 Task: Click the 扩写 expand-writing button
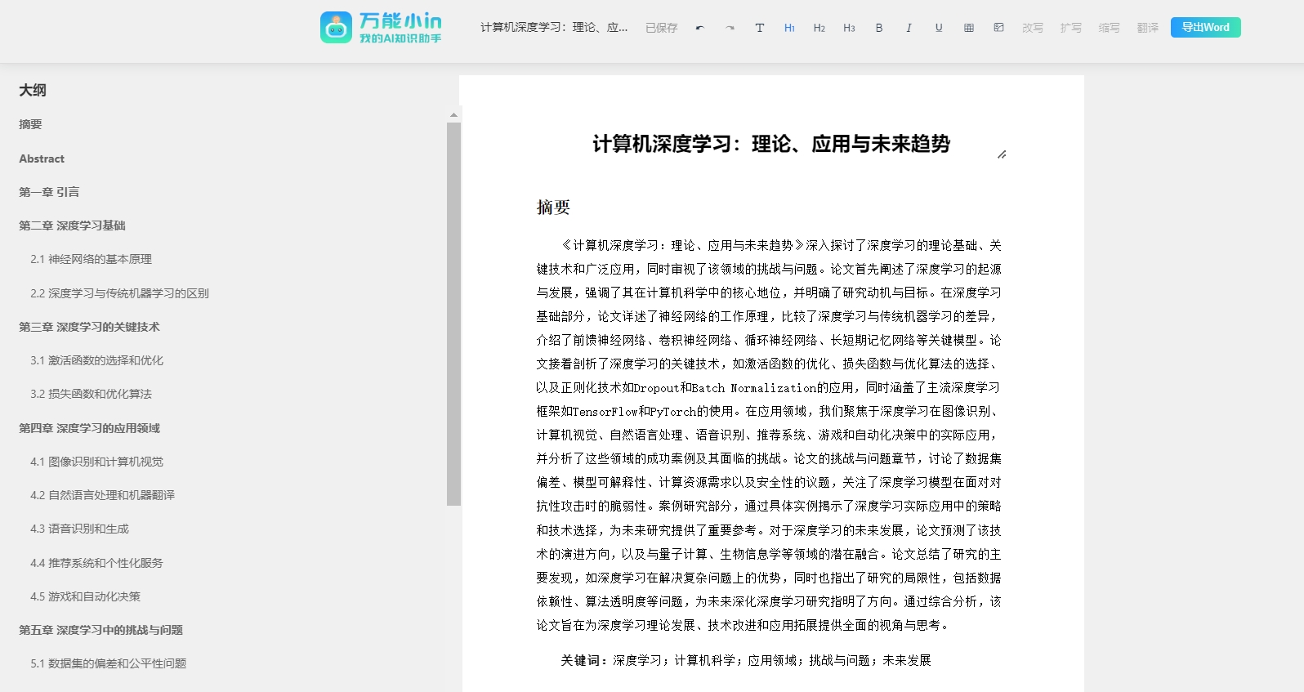[1071, 28]
